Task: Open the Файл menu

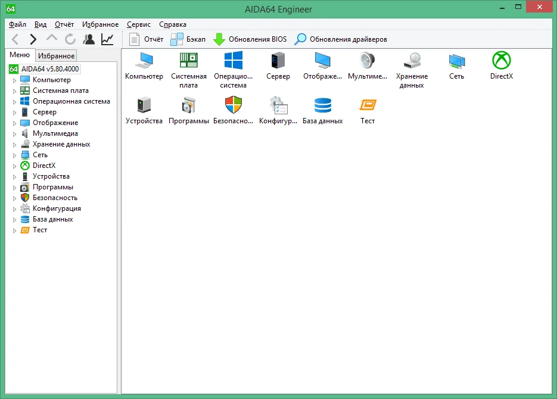Action: pos(17,24)
